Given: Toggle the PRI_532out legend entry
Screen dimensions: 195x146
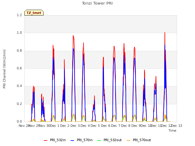Looking at the screenshot, I should [x=110, y=140].
